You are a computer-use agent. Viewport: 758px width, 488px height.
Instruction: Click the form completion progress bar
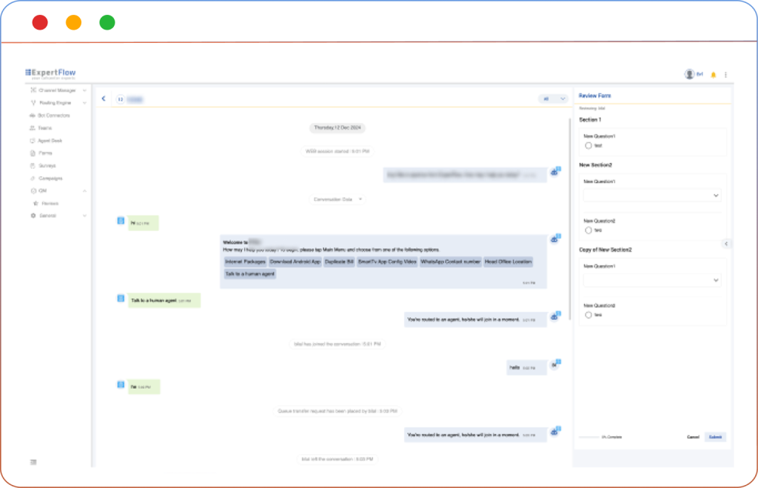click(x=589, y=437)
